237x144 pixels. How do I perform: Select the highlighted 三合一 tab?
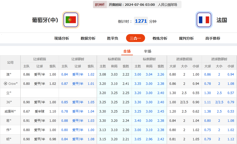click(135, 38)
